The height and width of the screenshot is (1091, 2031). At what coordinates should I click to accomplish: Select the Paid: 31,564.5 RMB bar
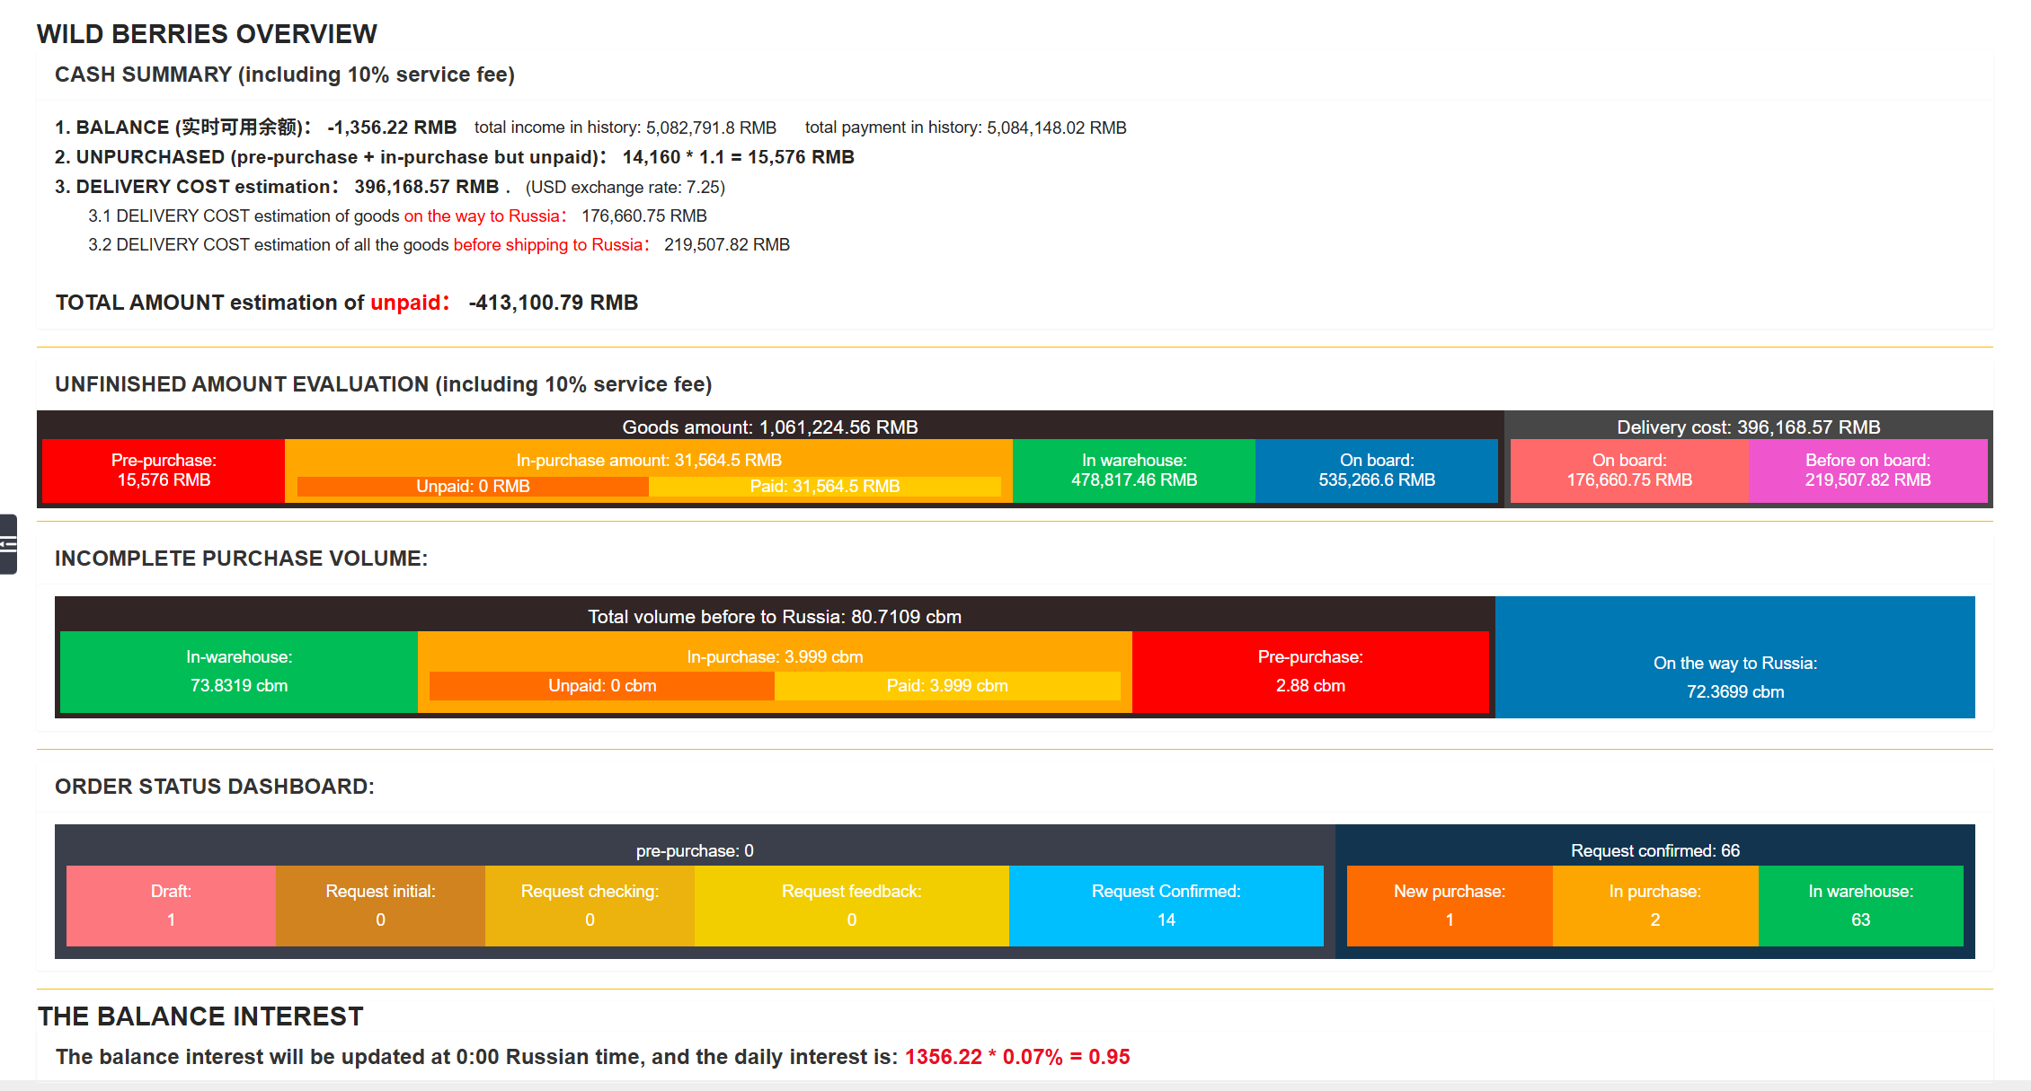(825, 487)
